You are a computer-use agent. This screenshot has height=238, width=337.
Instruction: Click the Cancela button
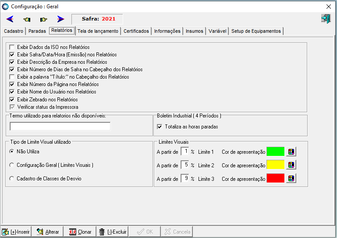(x=177, y=231)
